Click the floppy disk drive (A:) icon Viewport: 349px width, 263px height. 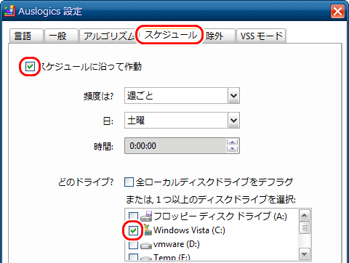click(146, 216)
